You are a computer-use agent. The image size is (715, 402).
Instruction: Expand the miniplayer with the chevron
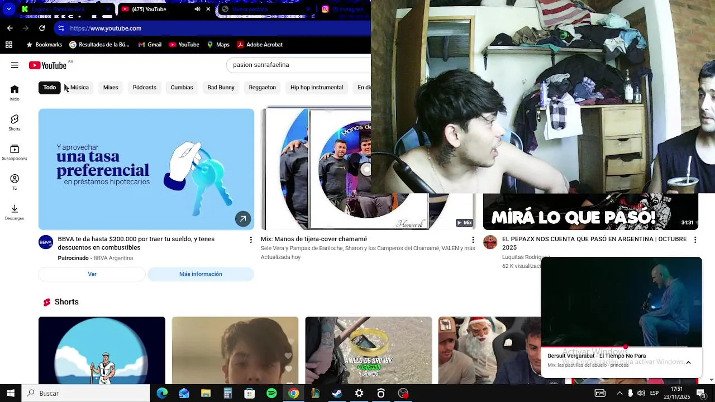688,362
